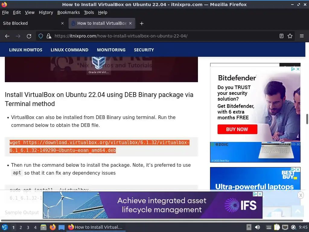Screen dimensions: 309x232
Task: Open the LINUX COMMAND site category
Action: [70, 50]
